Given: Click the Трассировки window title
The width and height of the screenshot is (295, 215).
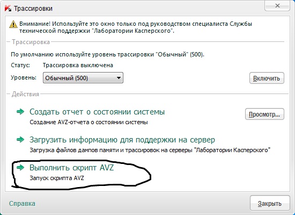Looking at the screenshot, I should click(x=33, y=9).
